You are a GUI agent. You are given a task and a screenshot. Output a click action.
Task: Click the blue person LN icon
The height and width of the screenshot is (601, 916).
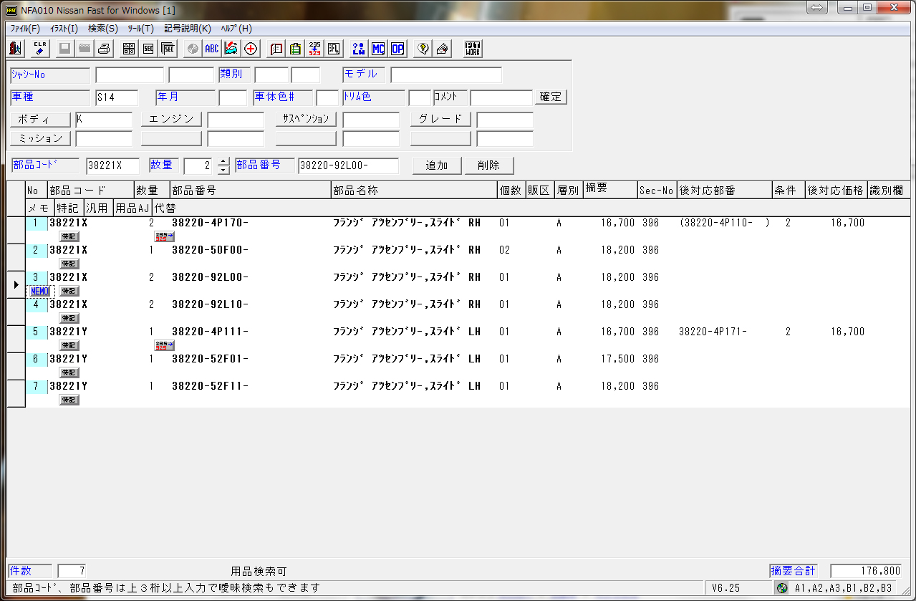pos(359,49)
